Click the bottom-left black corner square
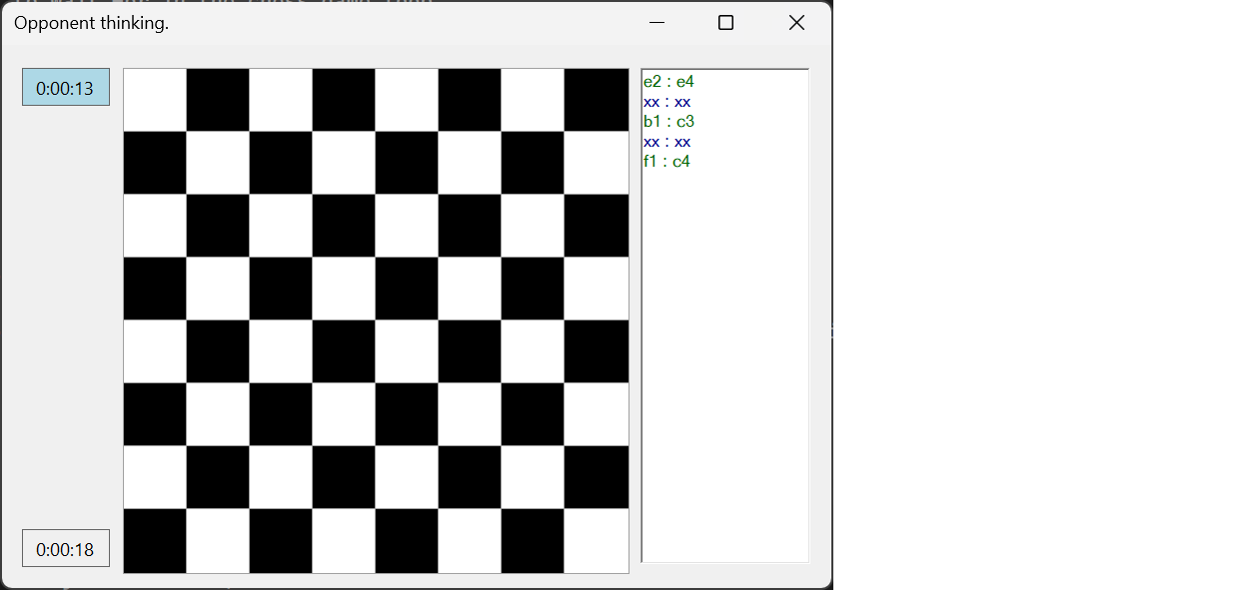 pos(155,539)
